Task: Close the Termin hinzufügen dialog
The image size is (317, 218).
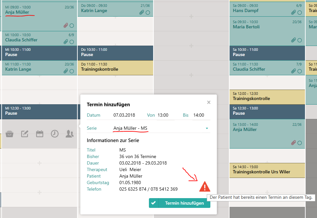Action: [209, 102]
